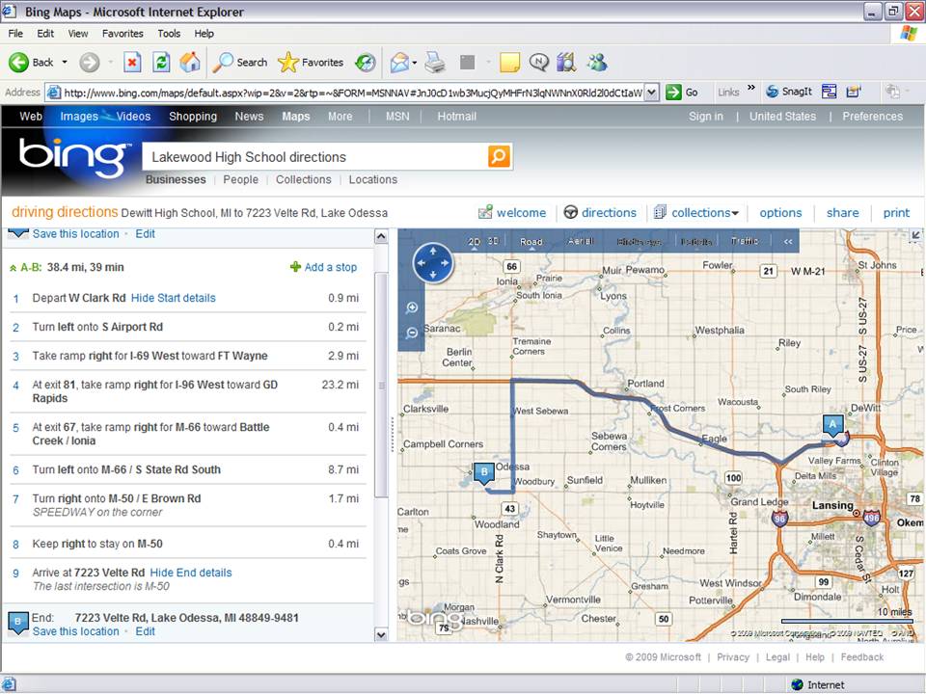Click the Bing search input field
926x694 pixels.
click(x=316, y=157)
